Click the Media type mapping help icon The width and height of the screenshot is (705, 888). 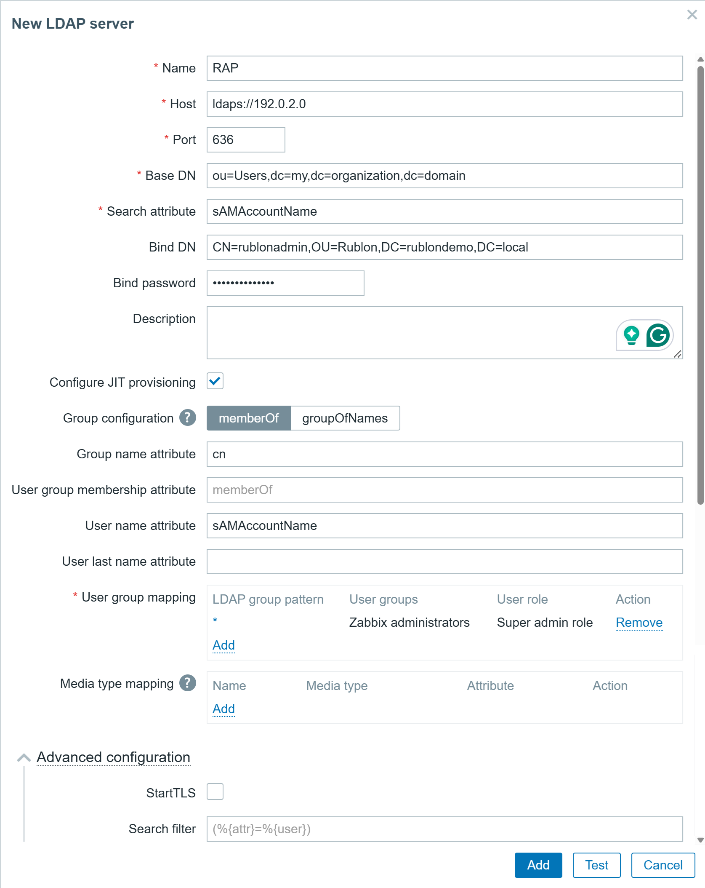188,683
